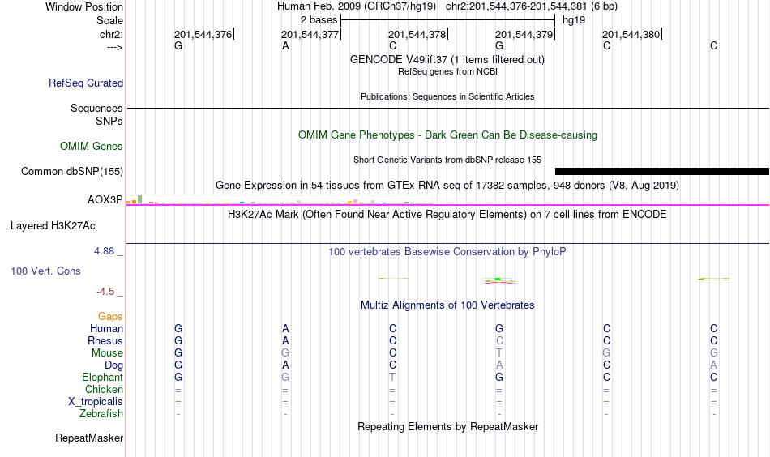This screenshot has height=457, width=770.
Task: Click the 2 bases scale text
Action: point(319,20)
